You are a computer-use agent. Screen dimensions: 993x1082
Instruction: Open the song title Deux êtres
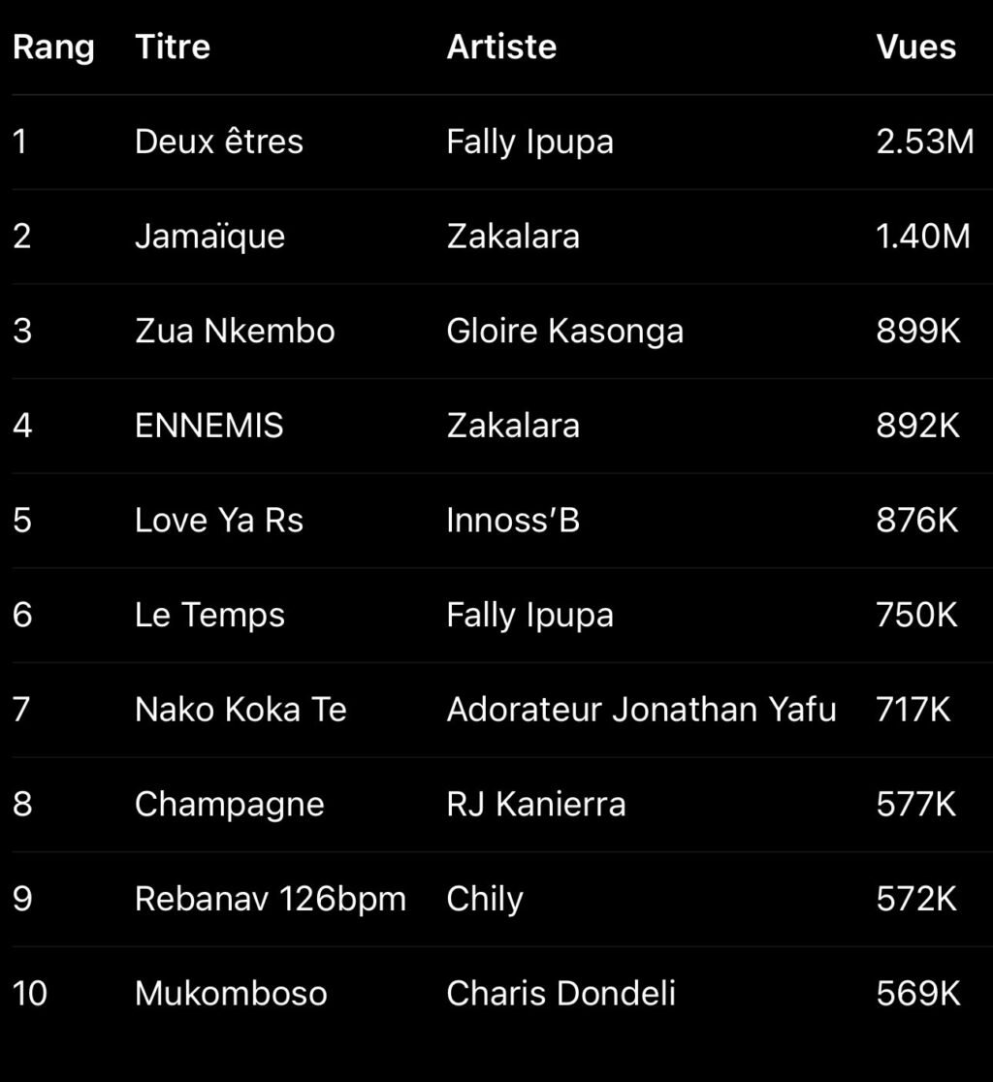[219, 142]
